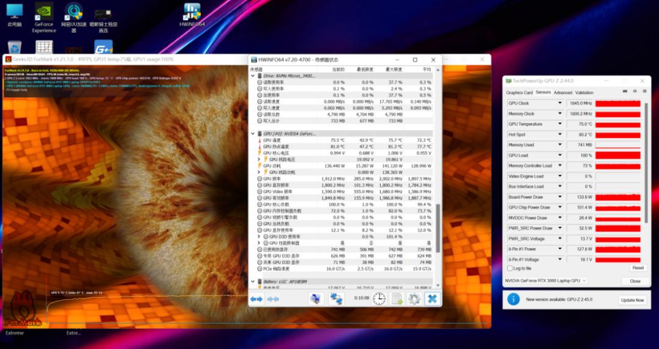Image resolution: width=659 pixels, height=349 pixels.
Task: Click the Update Now button
Action: click(x=632, y=300)
